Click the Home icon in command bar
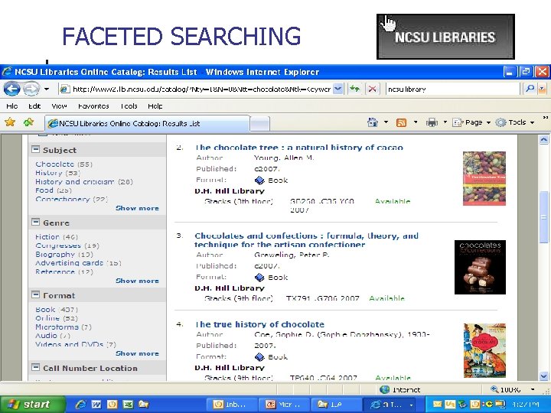 click(x=373, y=122)
